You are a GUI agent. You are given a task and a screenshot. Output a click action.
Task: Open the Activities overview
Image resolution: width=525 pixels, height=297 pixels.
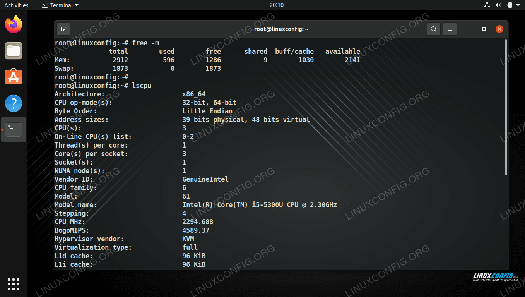16,5
